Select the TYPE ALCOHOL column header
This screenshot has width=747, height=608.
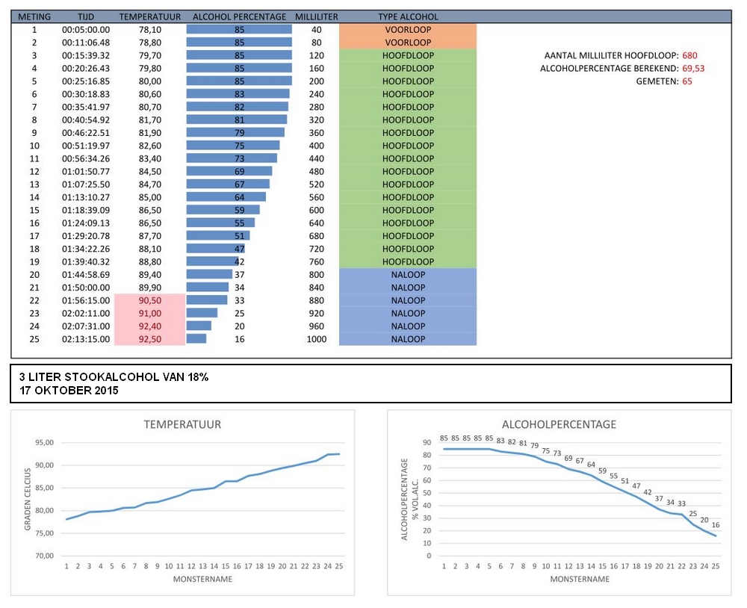coord(408,16)
